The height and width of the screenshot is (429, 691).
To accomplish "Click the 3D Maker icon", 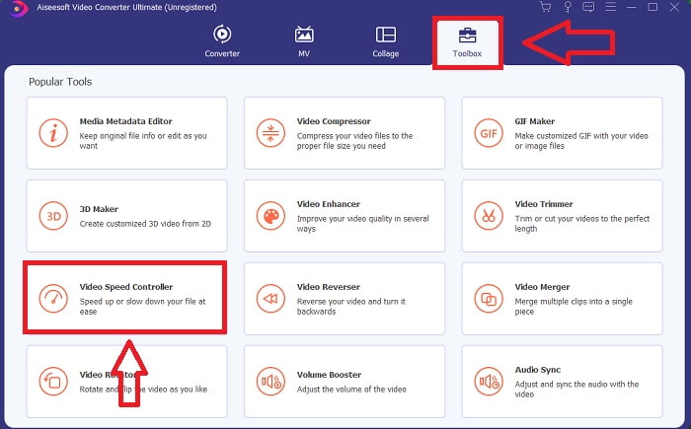I will (51, 215).
